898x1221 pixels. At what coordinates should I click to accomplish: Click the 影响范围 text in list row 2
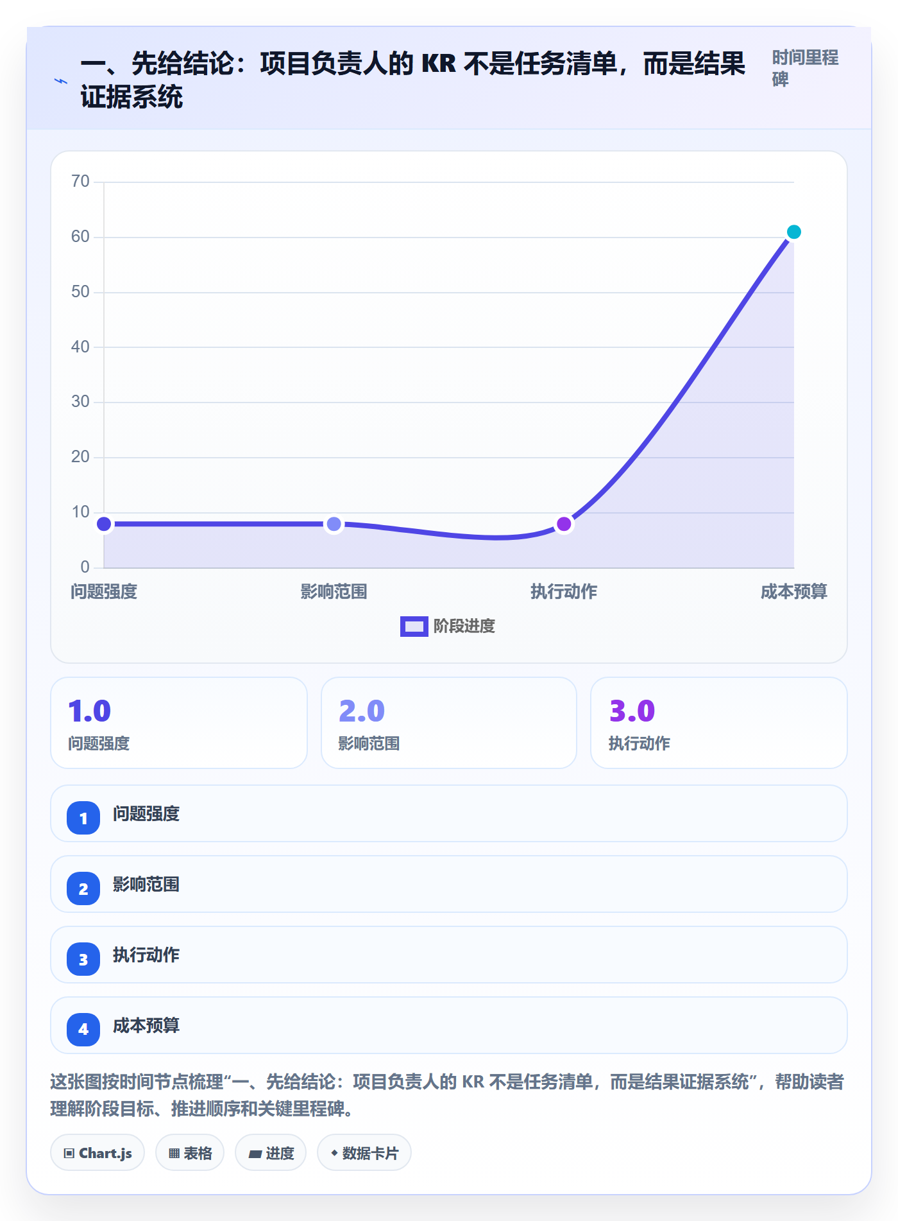coord(146,885)
